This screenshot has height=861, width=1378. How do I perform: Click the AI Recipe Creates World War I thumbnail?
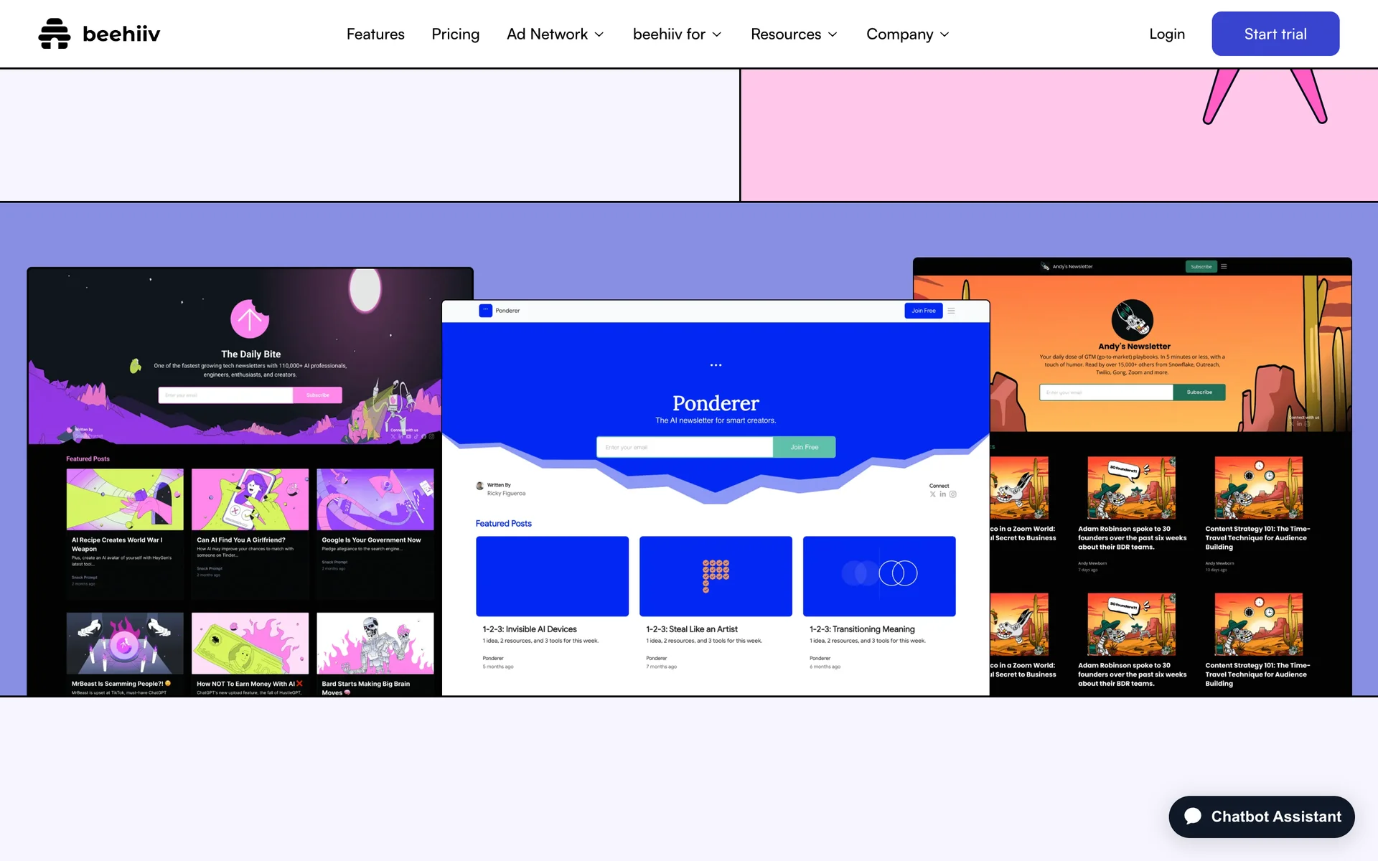click(125, 499)
